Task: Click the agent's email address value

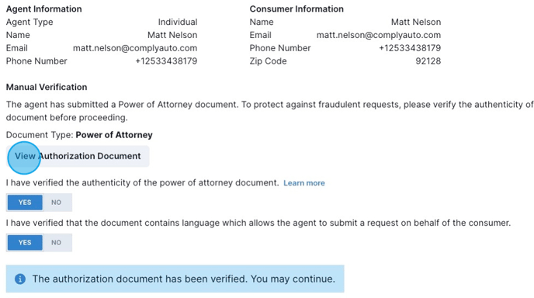Action: pyautogui.click(x=135, y=48)
